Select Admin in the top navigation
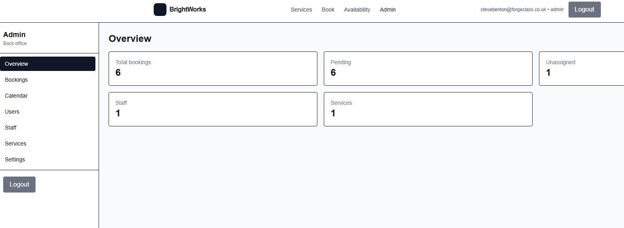624x228 pixels. [x=388, y=10]
